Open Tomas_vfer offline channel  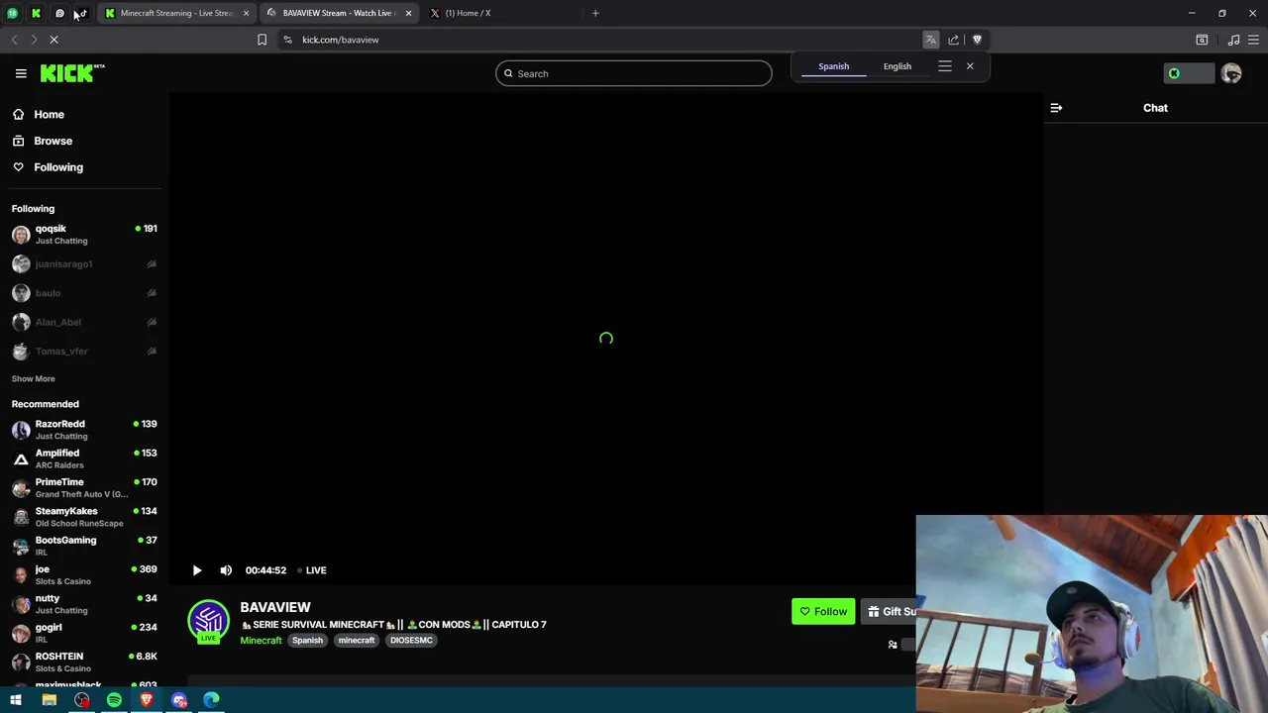pos(84,352)
